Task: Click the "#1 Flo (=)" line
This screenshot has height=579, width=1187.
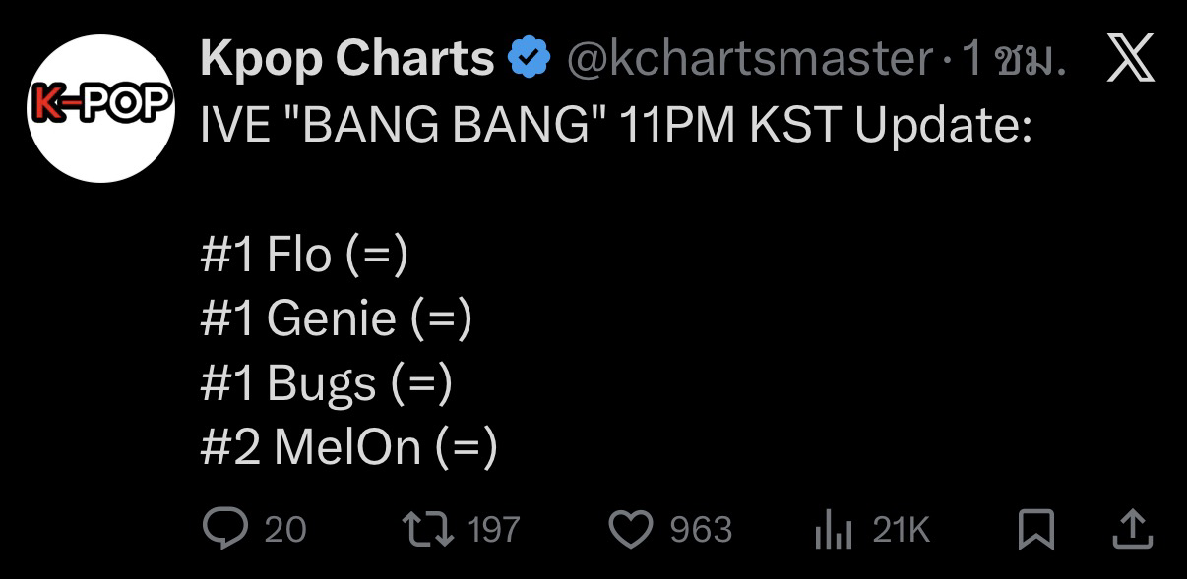Action: pos(303,255)
